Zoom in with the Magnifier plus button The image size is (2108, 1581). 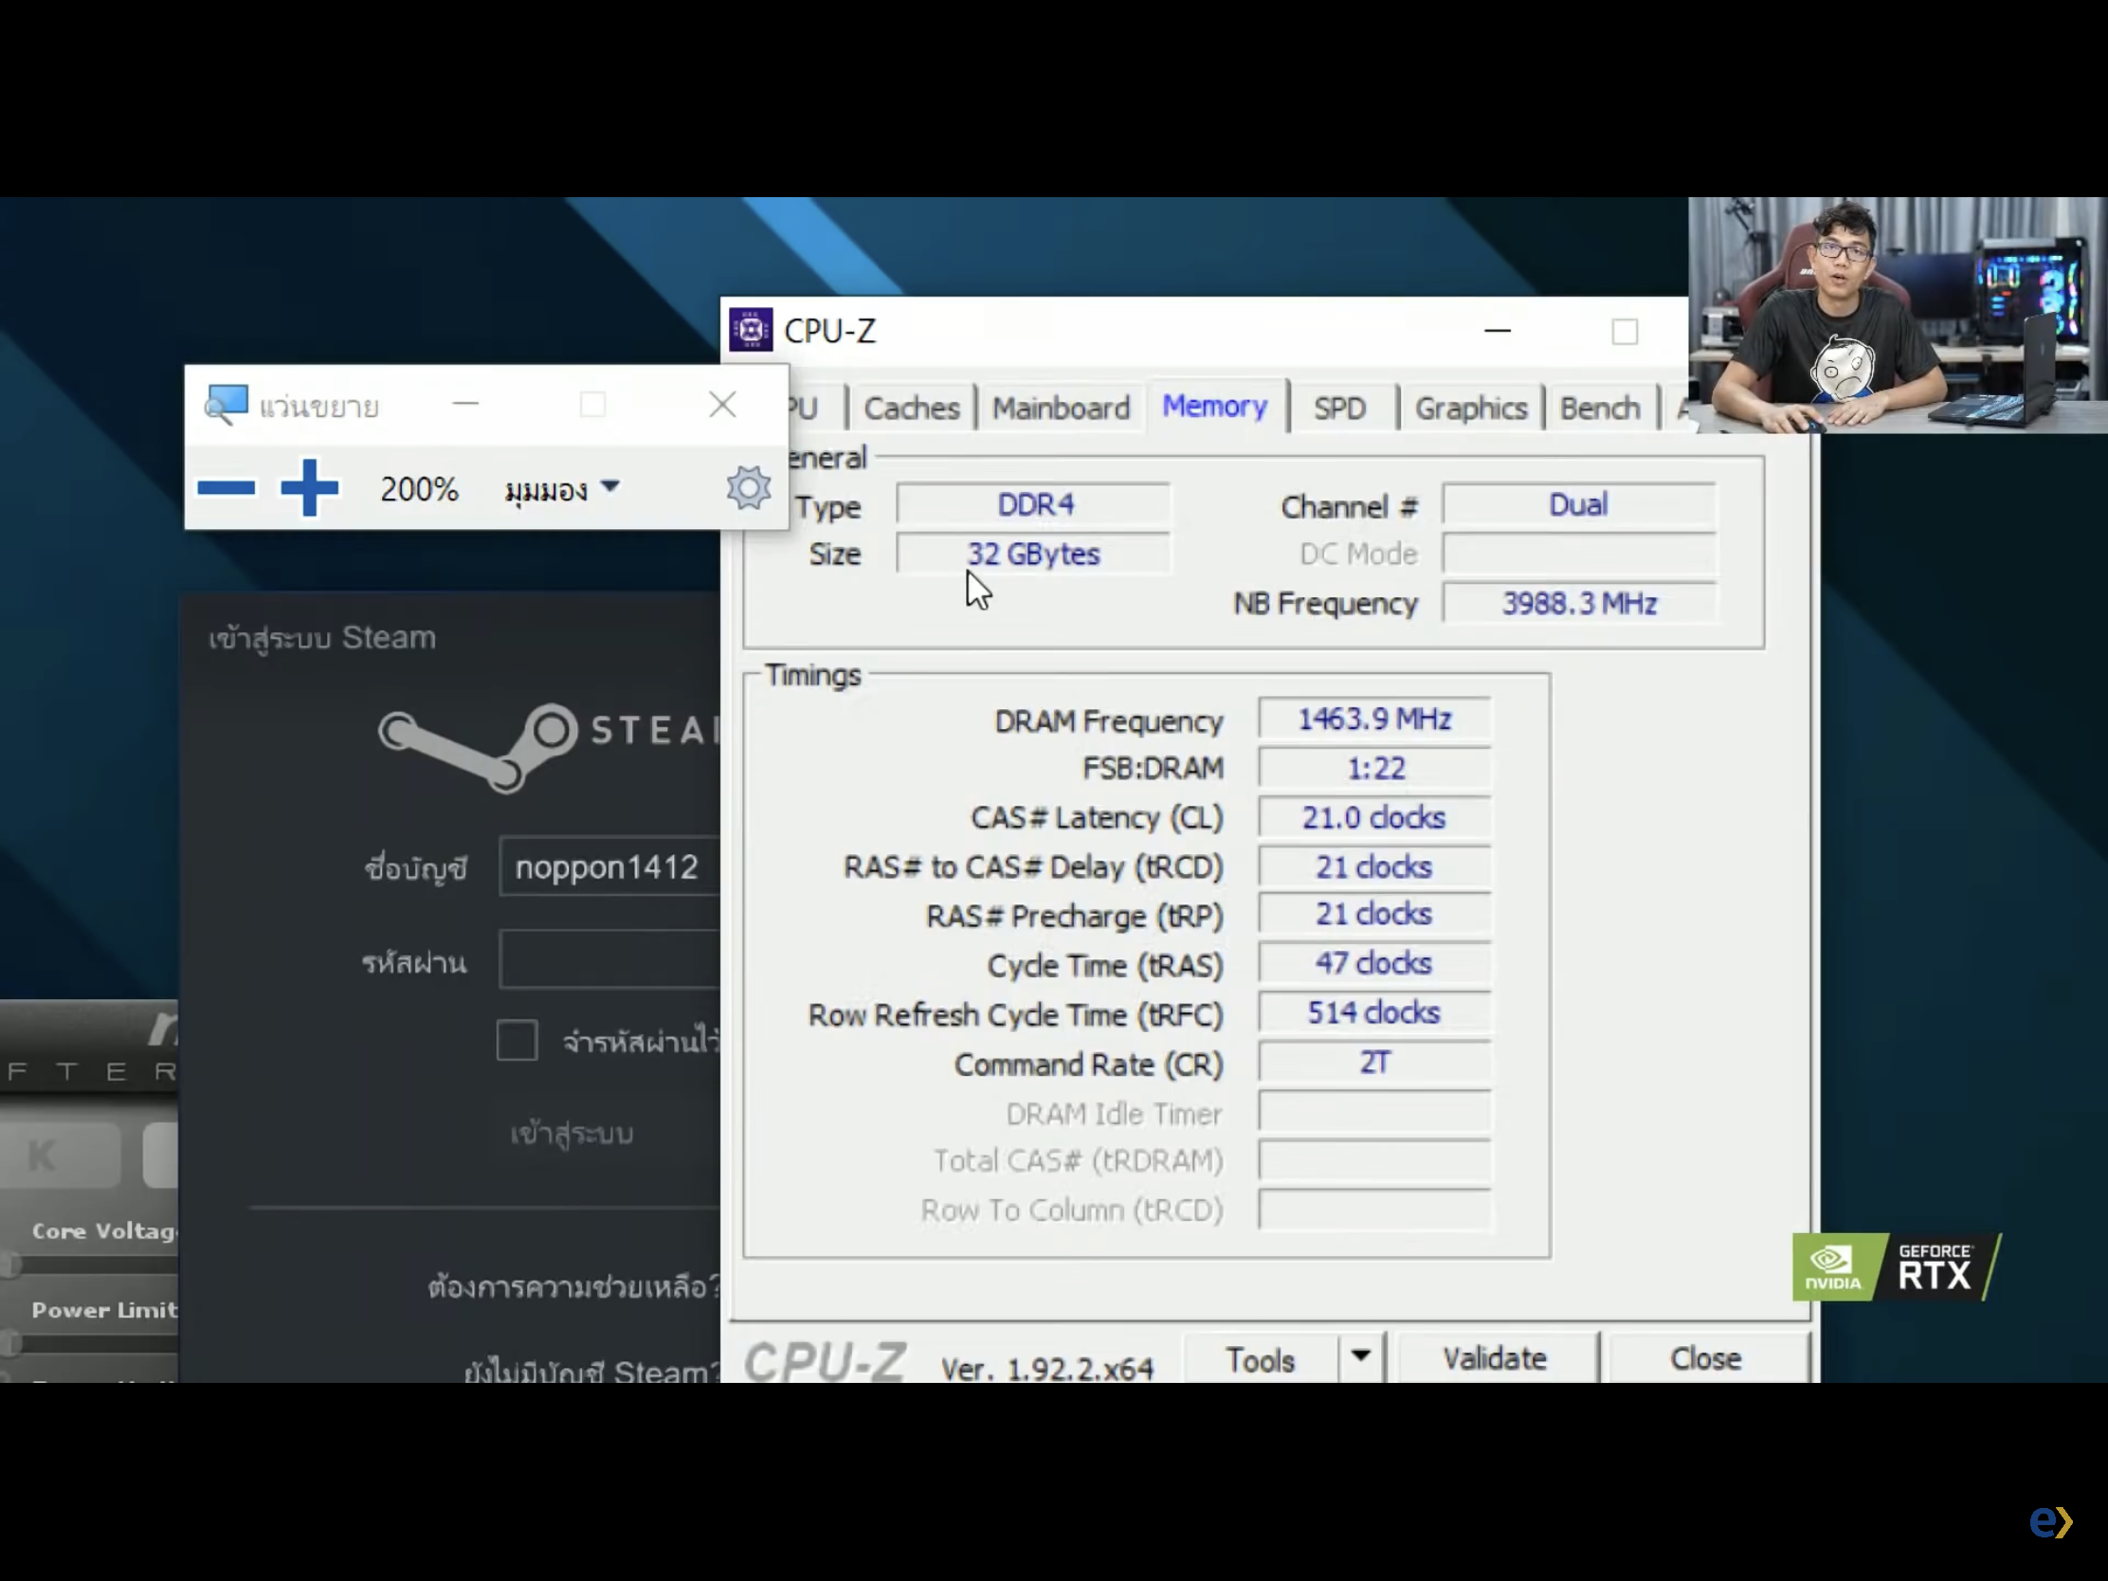click(309, 488)
